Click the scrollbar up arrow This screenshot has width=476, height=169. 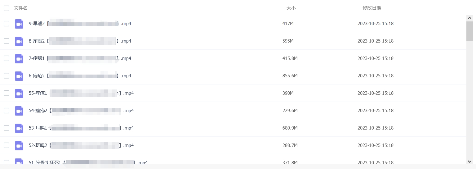[469, 18]
